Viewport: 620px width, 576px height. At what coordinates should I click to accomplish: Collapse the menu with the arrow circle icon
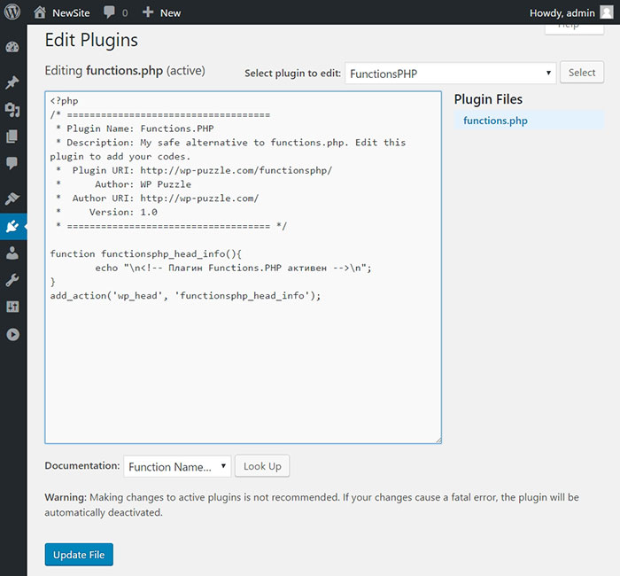click(12, 335)
